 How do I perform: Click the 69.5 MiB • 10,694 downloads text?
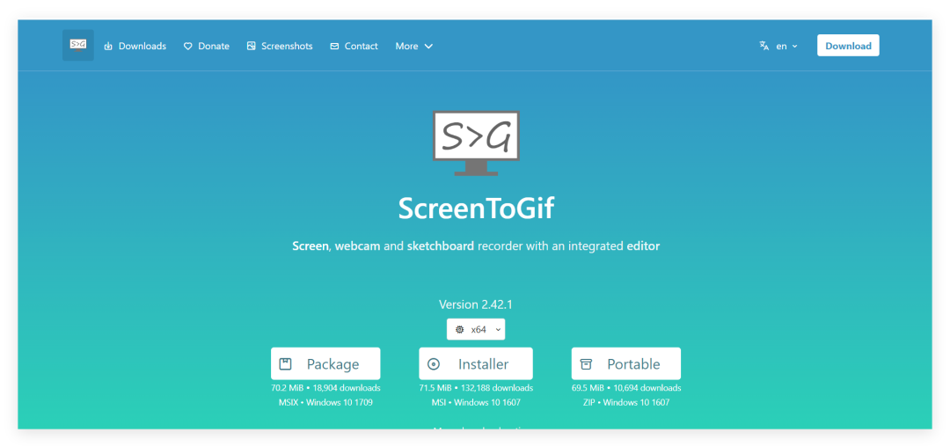tap(626, 388)
